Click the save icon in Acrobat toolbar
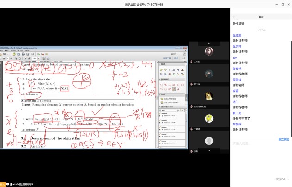The image size is (292, 187). pos(19,54)
